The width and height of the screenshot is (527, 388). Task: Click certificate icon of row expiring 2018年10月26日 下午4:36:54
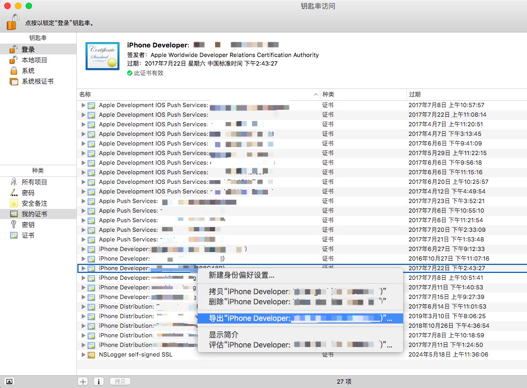pos(91,326)
